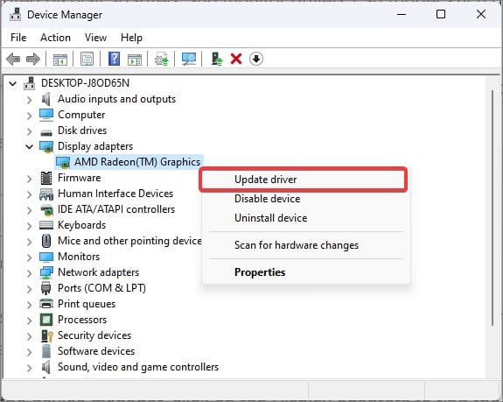Click the down-arrow Disable device toolbar icon
Image resolution: width=503 pixels, height=402 pixels.
(256, 59)
